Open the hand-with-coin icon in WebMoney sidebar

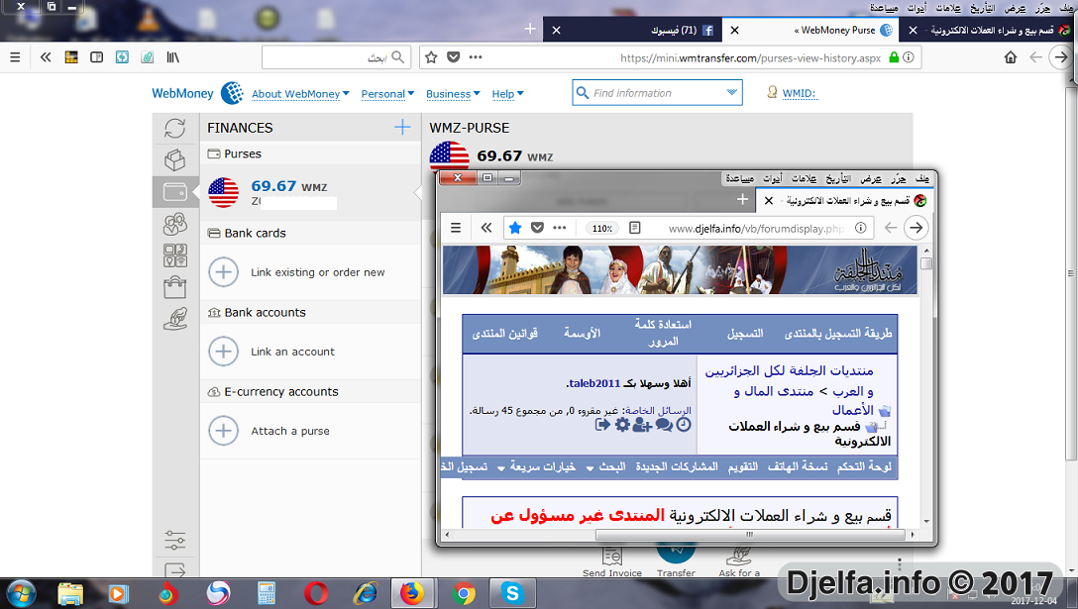(174, 318)
